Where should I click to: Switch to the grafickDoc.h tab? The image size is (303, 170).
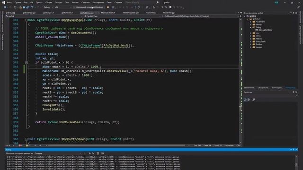[x=48, y=13]
